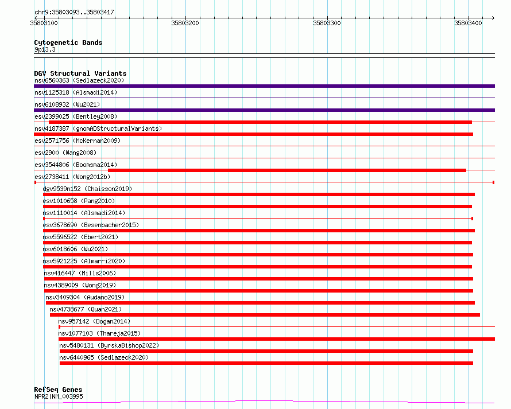Click esv2900 (Wang2008) variant label
This screenshot has height=409, width=511.
point(65,153)
